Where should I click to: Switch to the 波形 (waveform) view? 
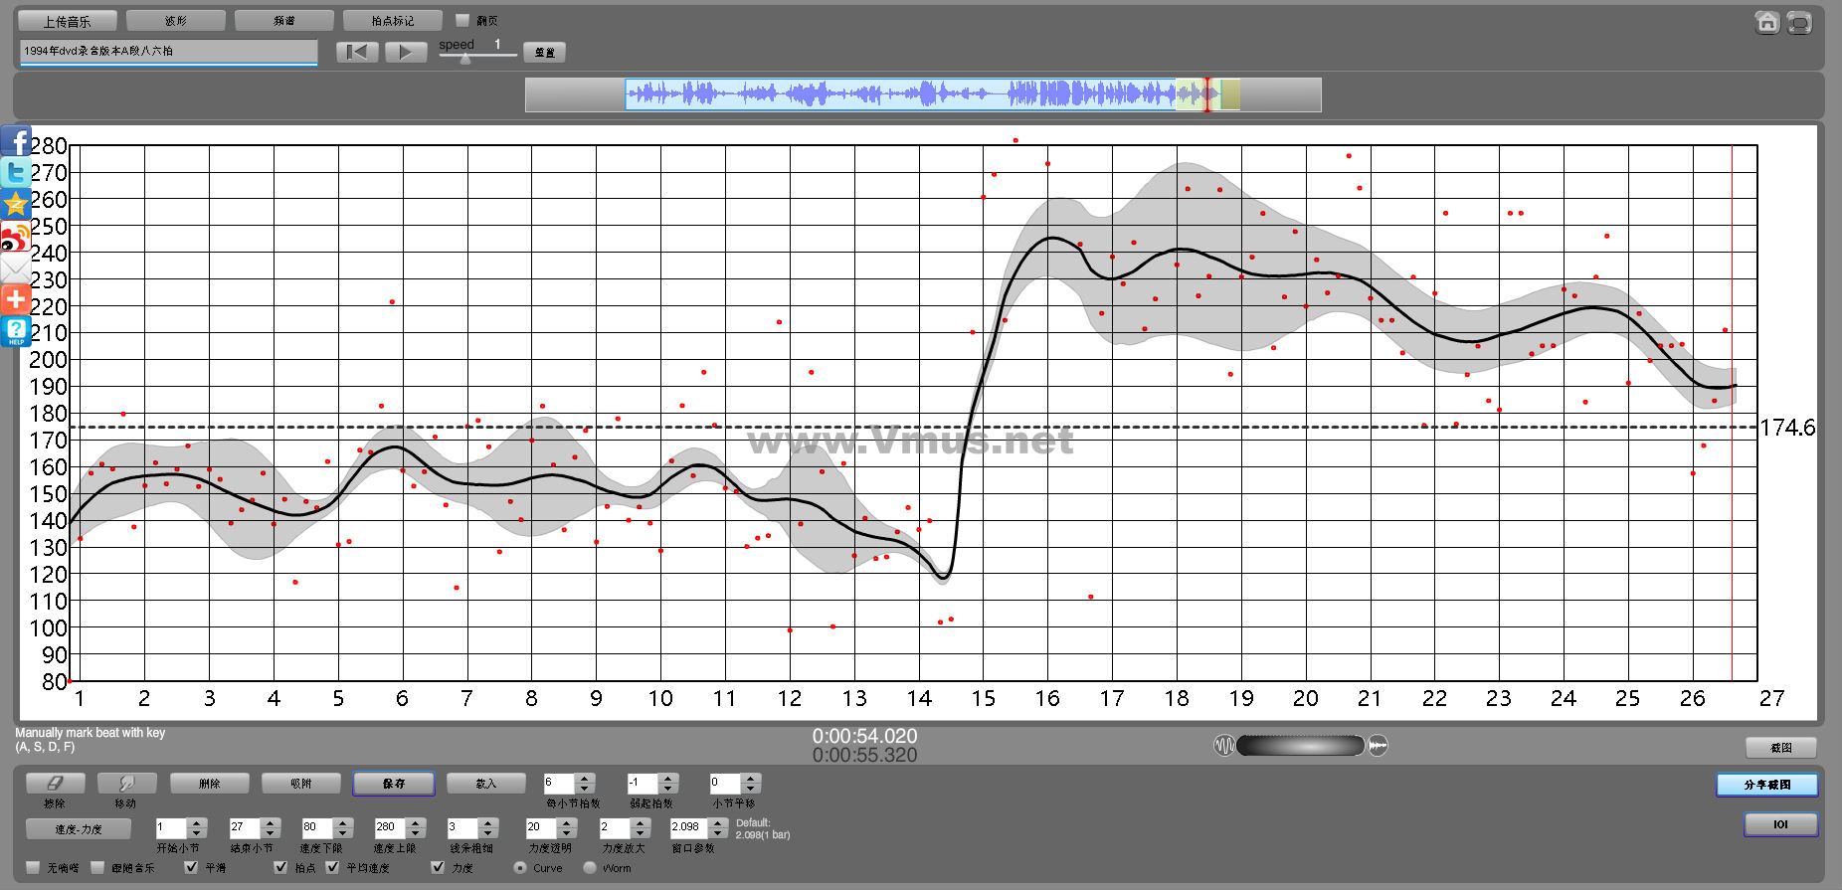pos(176,21)
